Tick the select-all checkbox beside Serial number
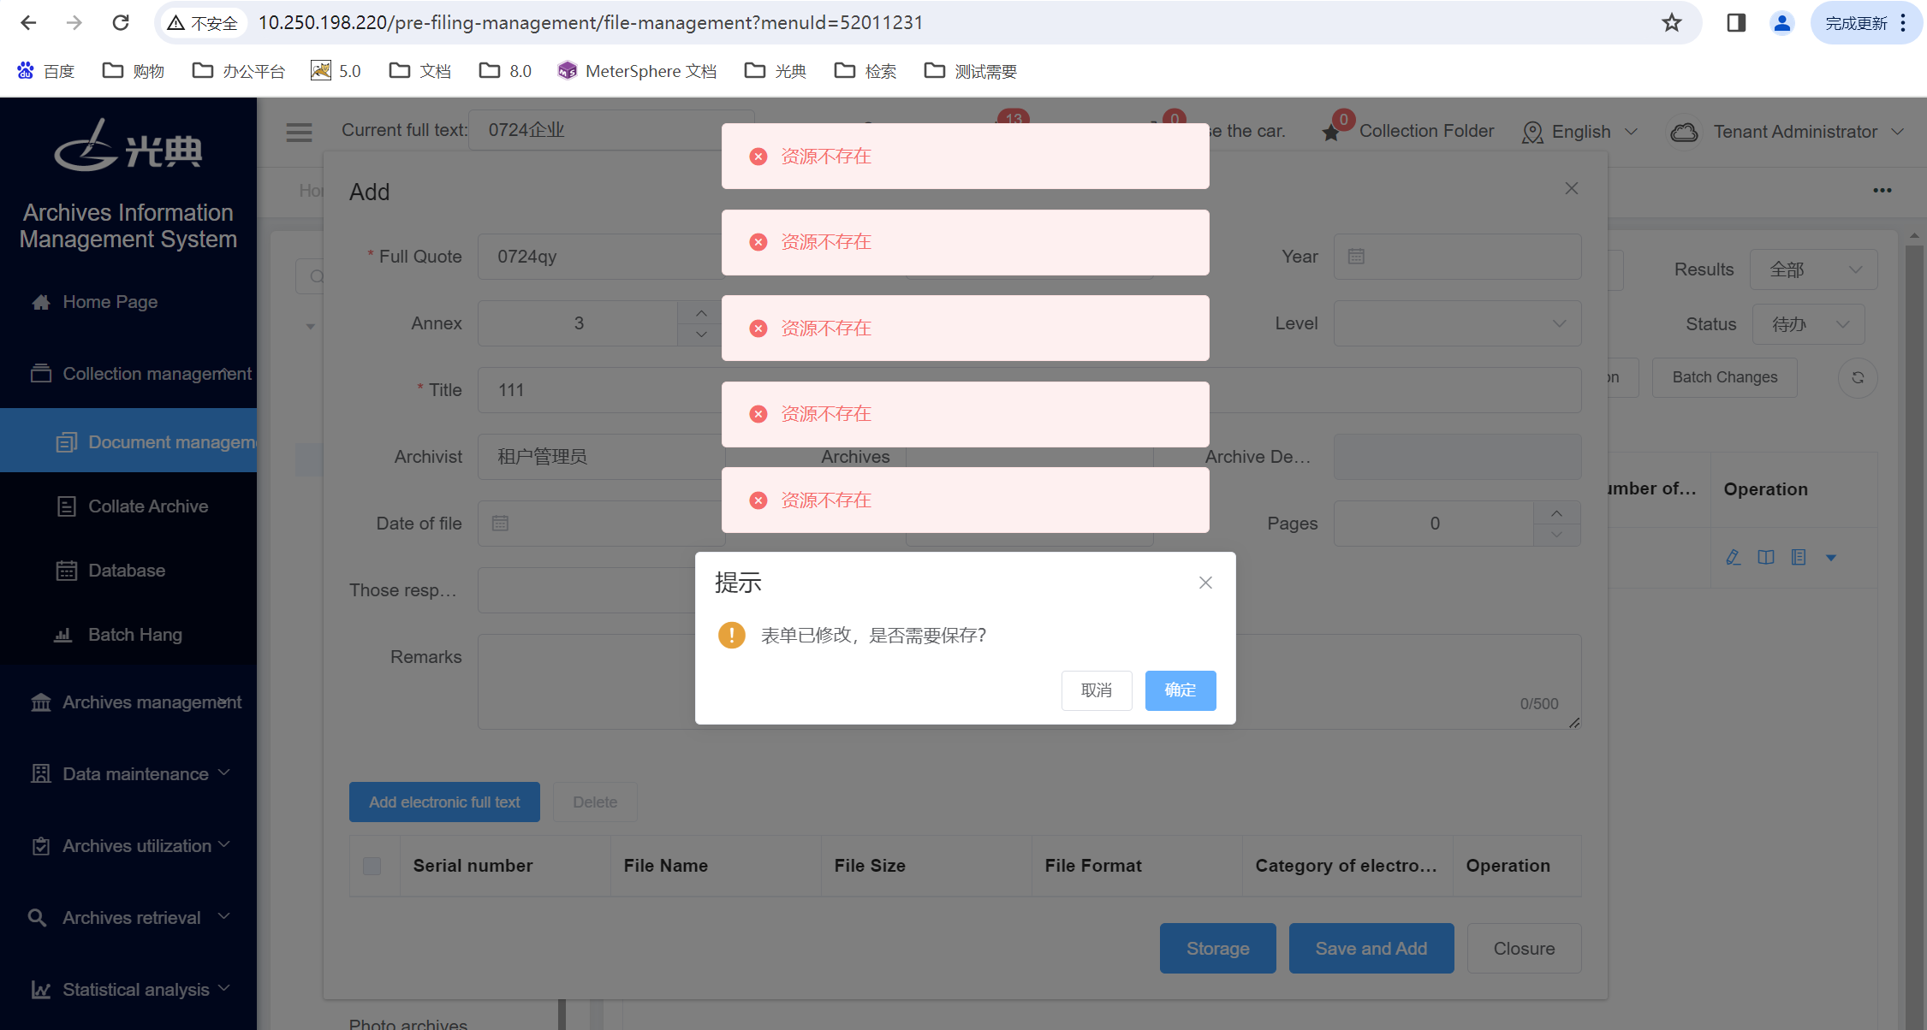Screen dimensions: 1927x1030 click(372, 866)
